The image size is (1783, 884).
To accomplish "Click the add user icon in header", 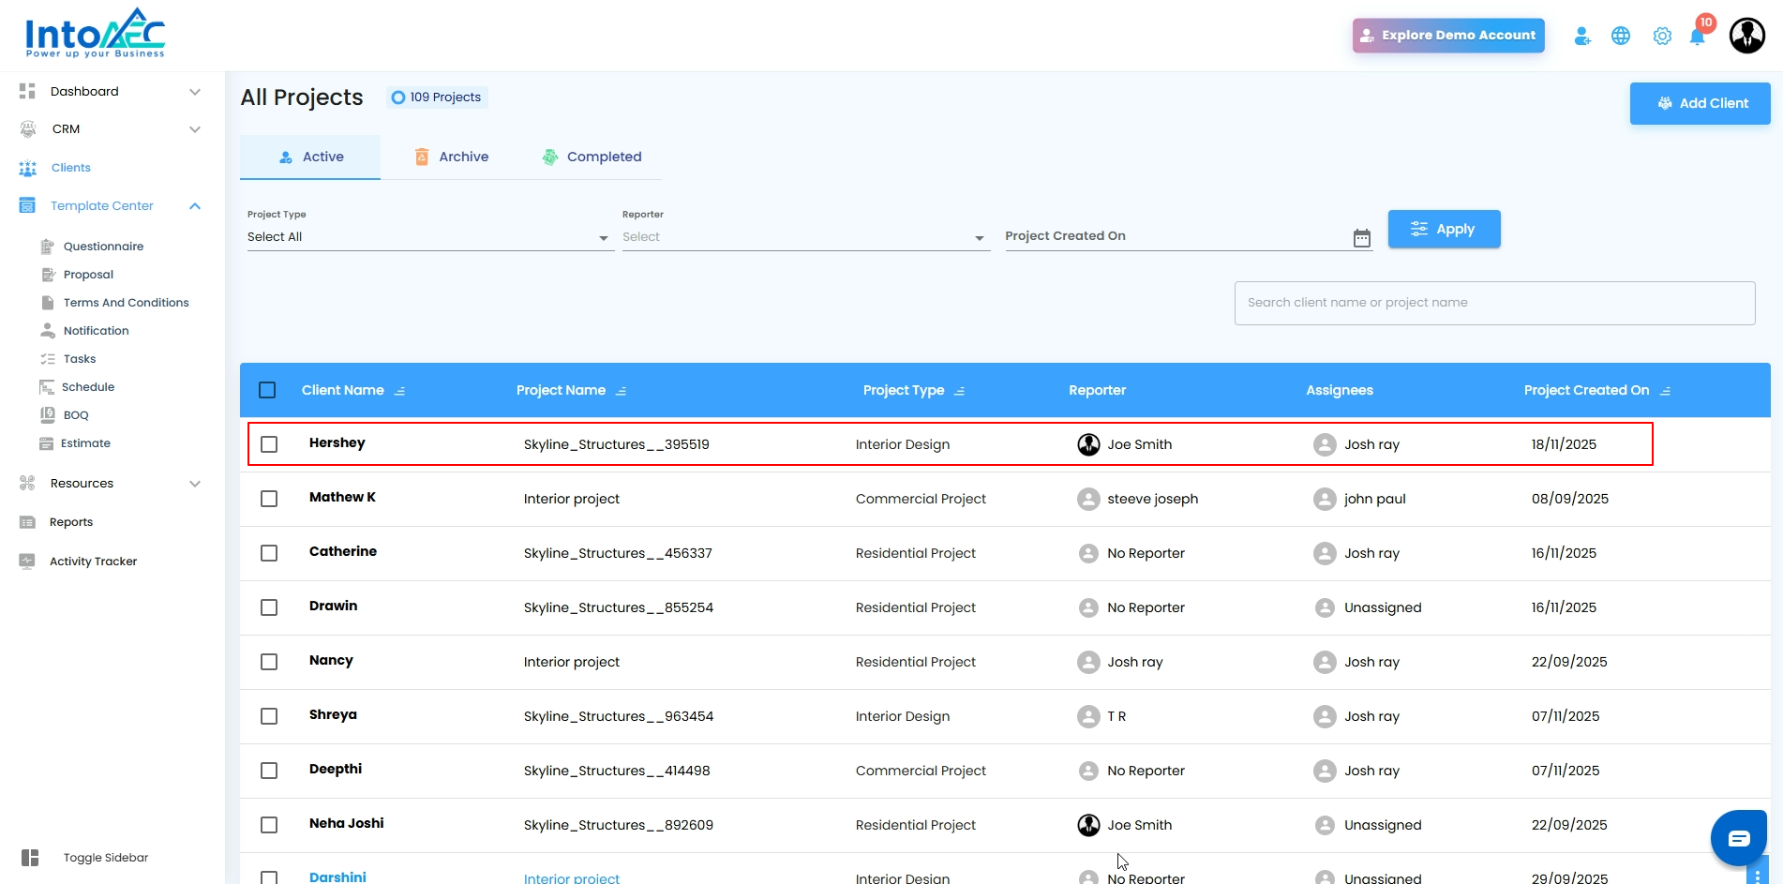I will point(1582,37).
